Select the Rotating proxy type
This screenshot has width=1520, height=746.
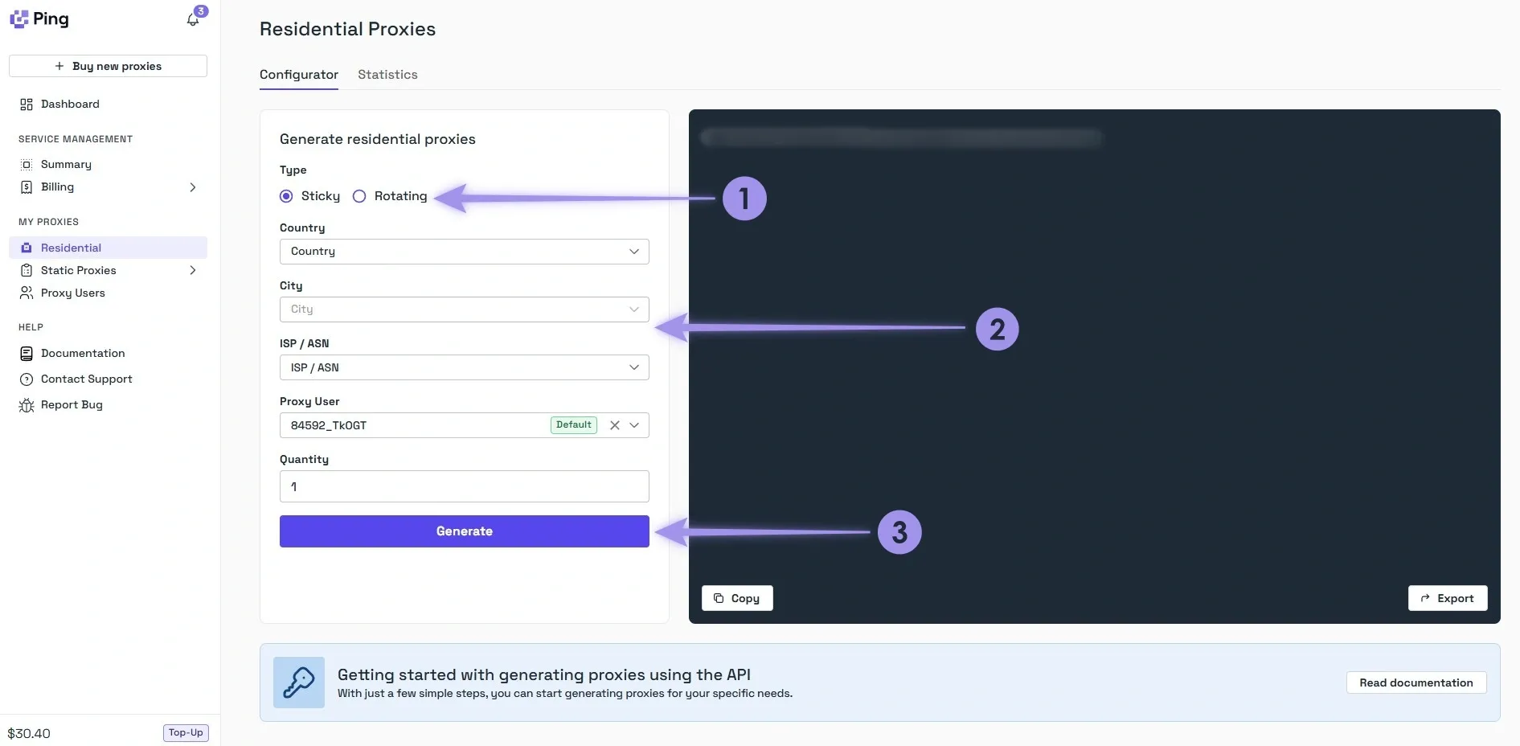pos(359,196)
